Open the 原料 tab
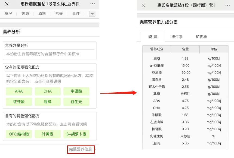Image resolution: width=234 pixels, height=158 pixels. 42,14
